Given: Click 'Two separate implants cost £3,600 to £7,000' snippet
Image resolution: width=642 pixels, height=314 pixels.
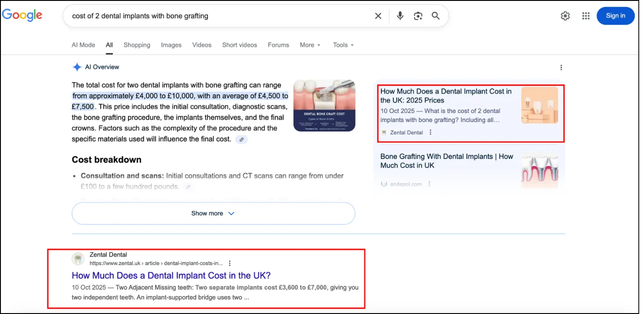Looking at the screenshot, I should pyautogui.click(x=261, y=288).
